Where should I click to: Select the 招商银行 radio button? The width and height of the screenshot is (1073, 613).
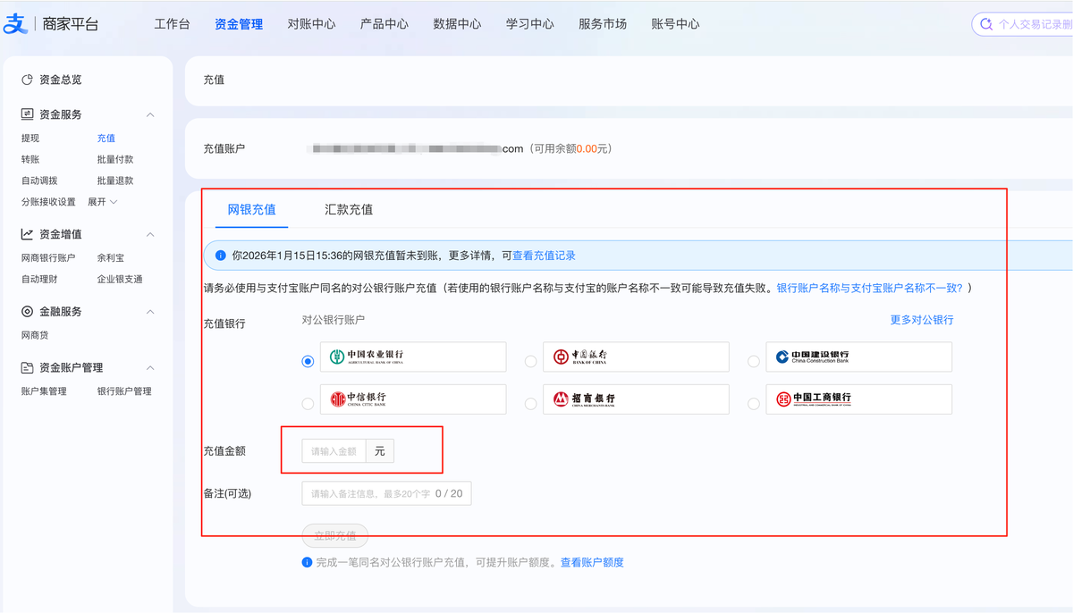coord(530,404)
